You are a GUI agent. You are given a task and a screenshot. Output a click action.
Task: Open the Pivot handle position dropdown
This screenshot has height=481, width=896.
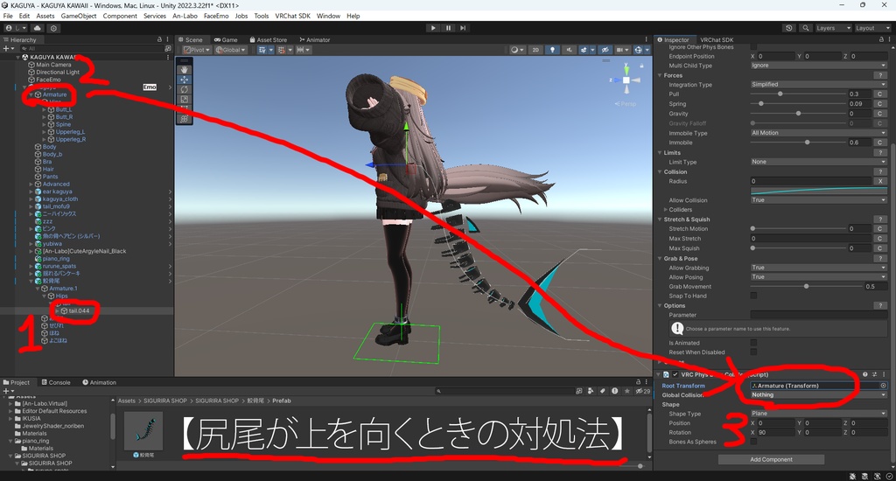[x=197, y=50]
